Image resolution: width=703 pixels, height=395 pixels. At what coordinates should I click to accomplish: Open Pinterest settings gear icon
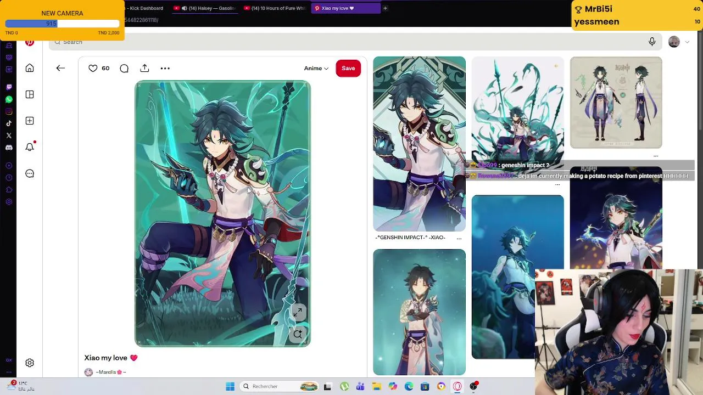[30, 363]
